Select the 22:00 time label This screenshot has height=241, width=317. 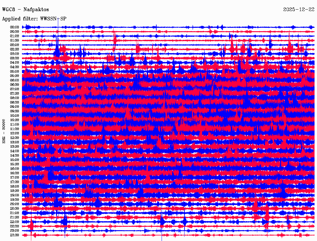[15, 222]
